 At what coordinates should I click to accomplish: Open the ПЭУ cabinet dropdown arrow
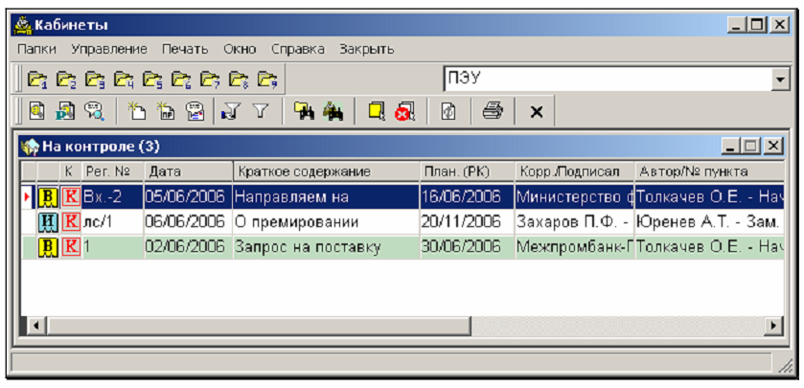point(781,80)
